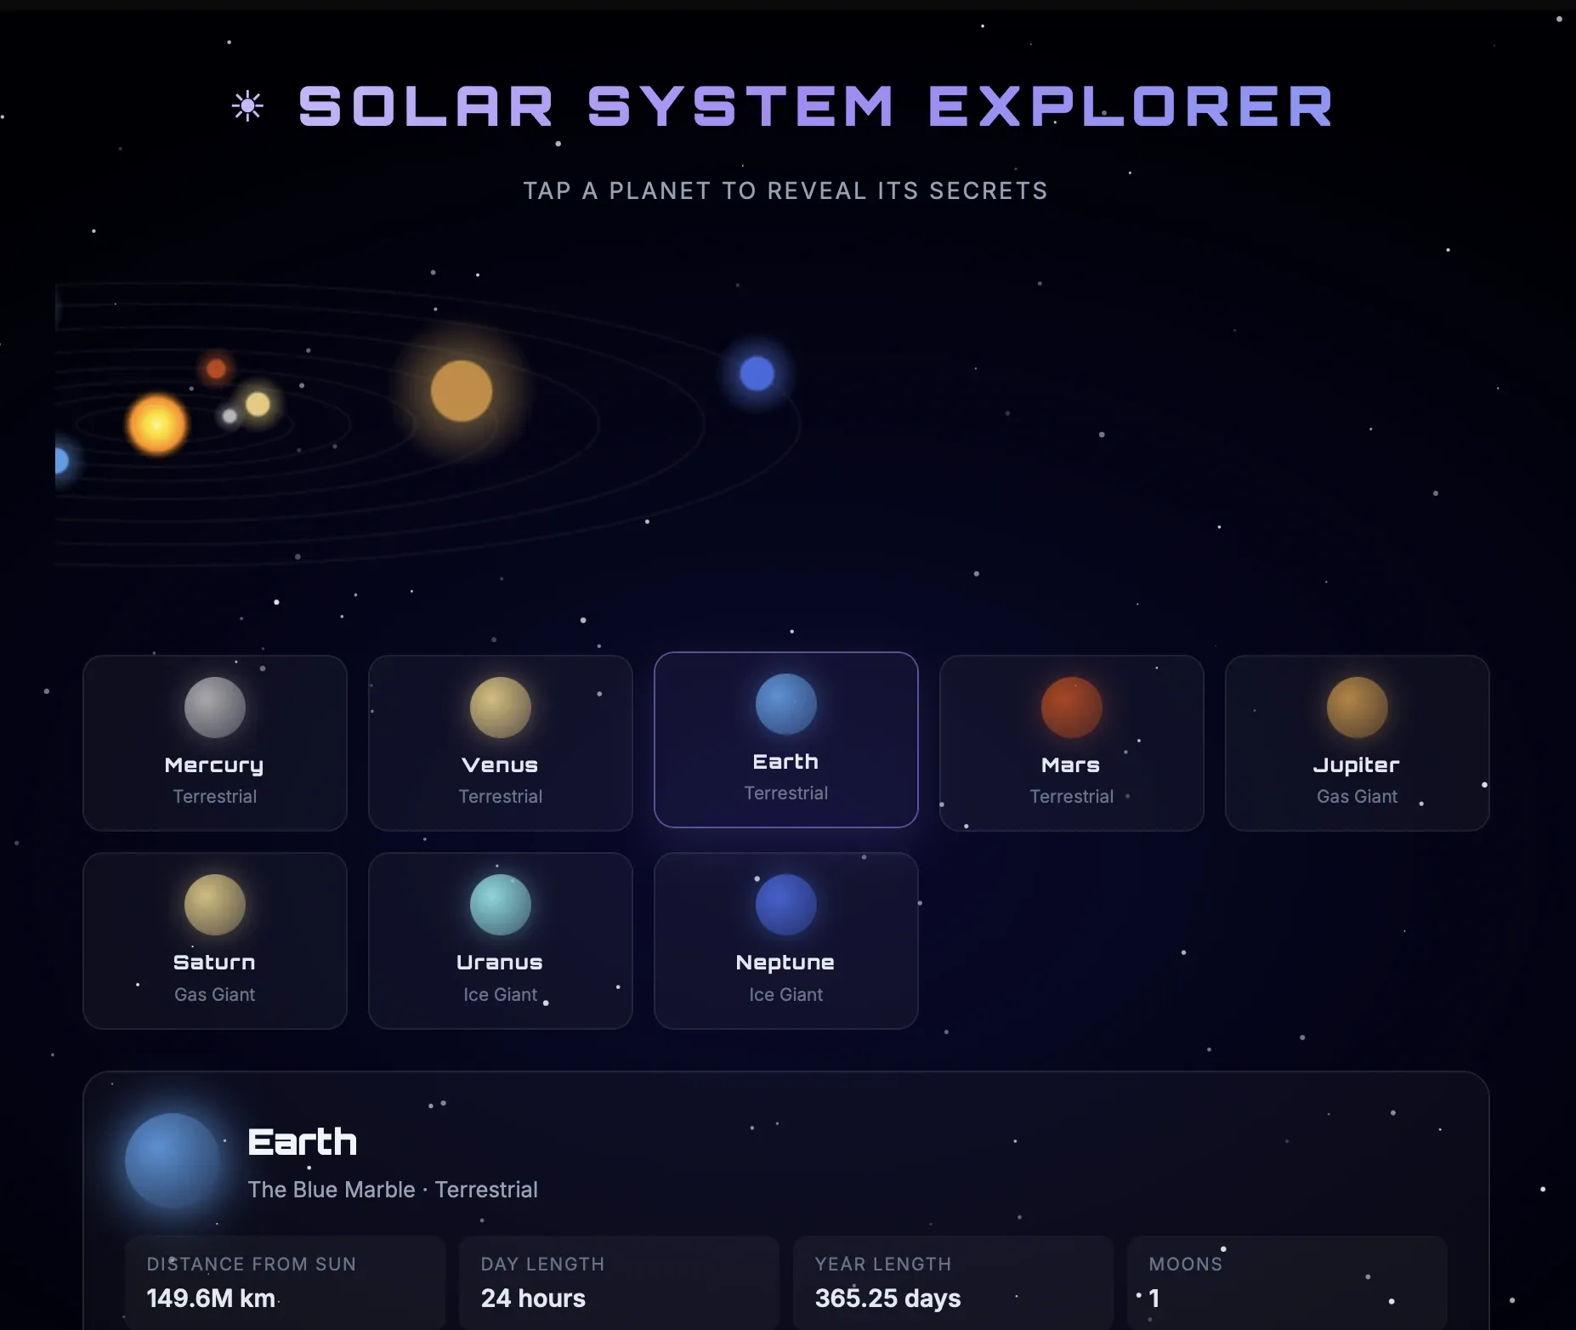1576x1330 pixels.
Task: Click the glowing Sun in the orbit view
Action: 156,424
